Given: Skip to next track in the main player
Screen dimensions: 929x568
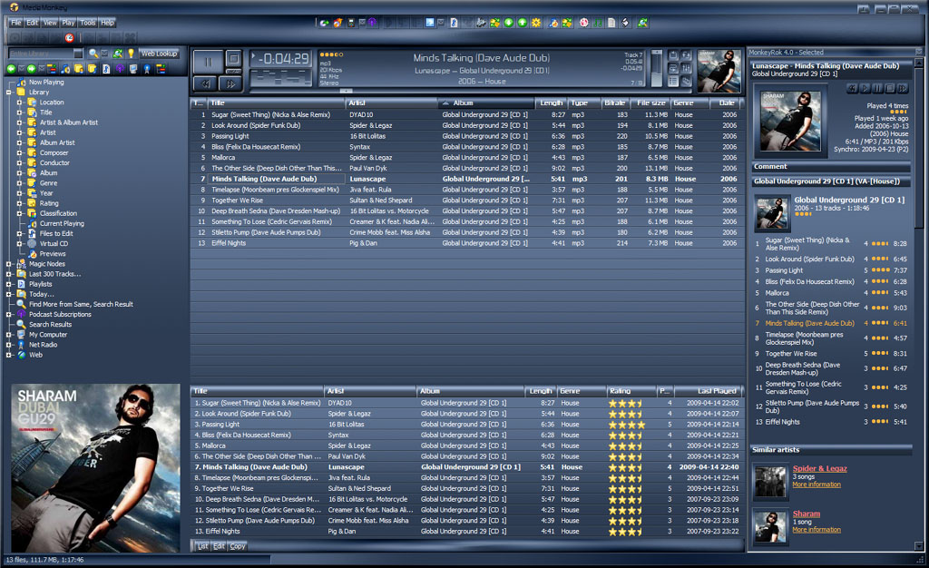Looking at the screenshot, I should (230, 84).
